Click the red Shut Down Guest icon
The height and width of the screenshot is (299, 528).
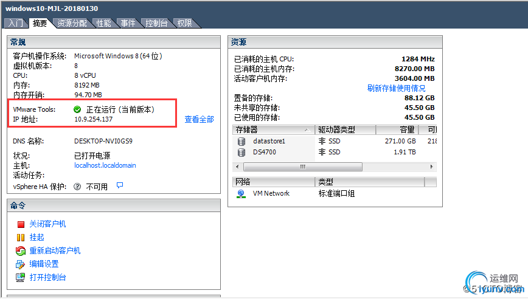[21, 224]
